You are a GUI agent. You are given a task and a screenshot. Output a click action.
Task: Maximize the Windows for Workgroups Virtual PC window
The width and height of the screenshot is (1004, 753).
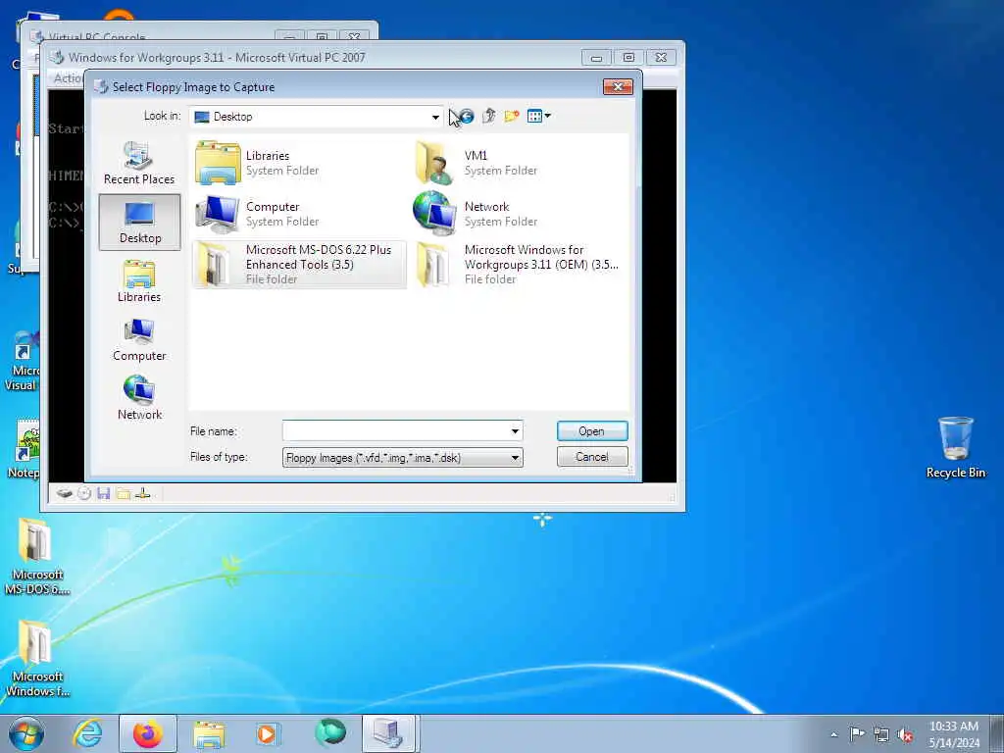pyautogui.click(x=628, y=58)
